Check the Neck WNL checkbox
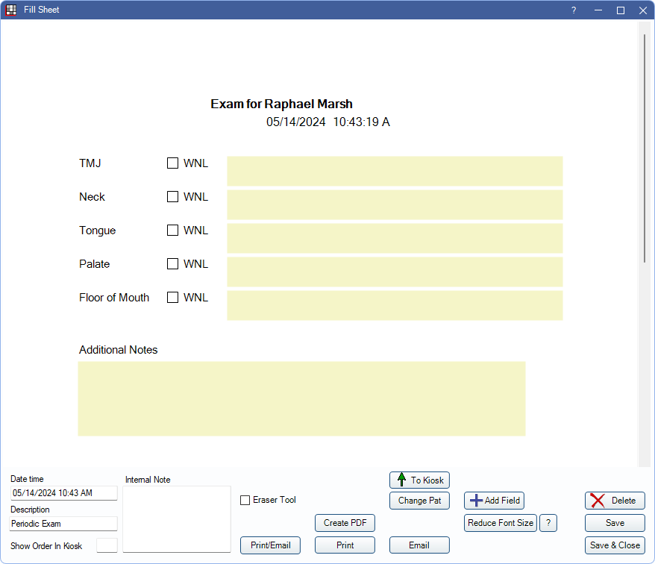The width and height of the screenshot is (655, 564). (x=172, y=197)
